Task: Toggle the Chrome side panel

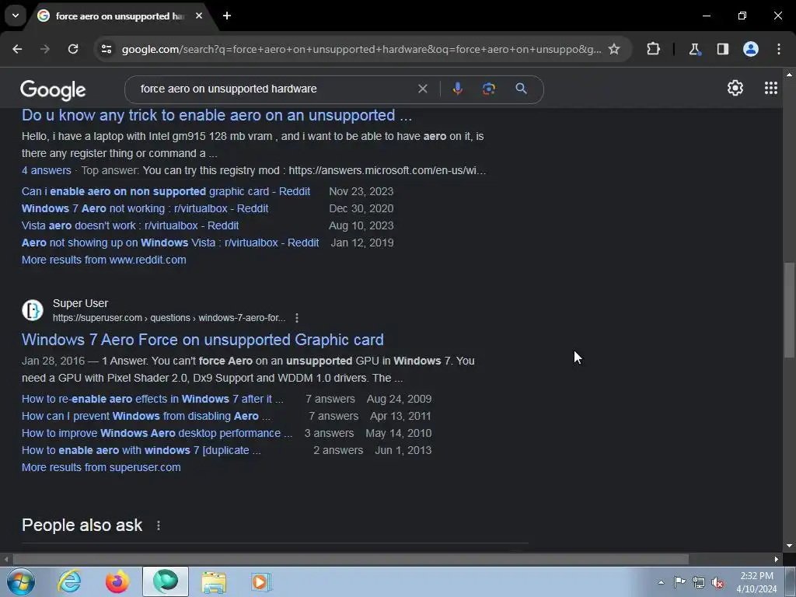Action: click(723, 49)
